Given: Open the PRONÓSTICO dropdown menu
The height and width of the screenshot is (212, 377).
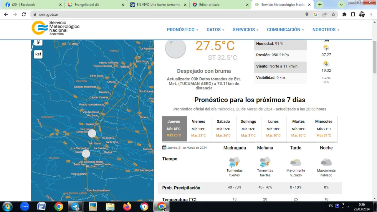Looking at the screenshot, I should (x=182, y=29).
